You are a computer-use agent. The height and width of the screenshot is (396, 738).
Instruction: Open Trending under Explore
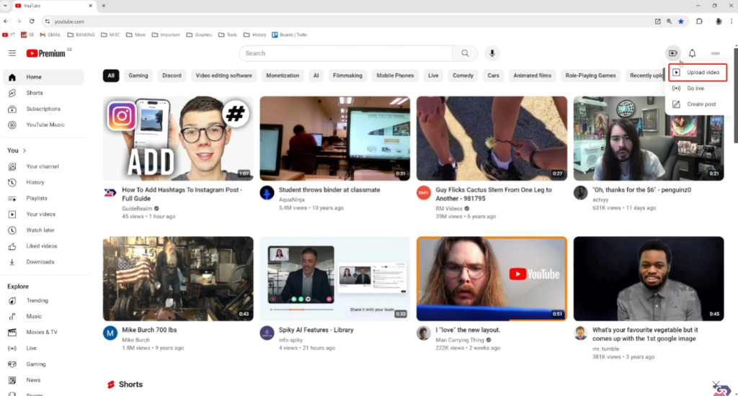43,300
